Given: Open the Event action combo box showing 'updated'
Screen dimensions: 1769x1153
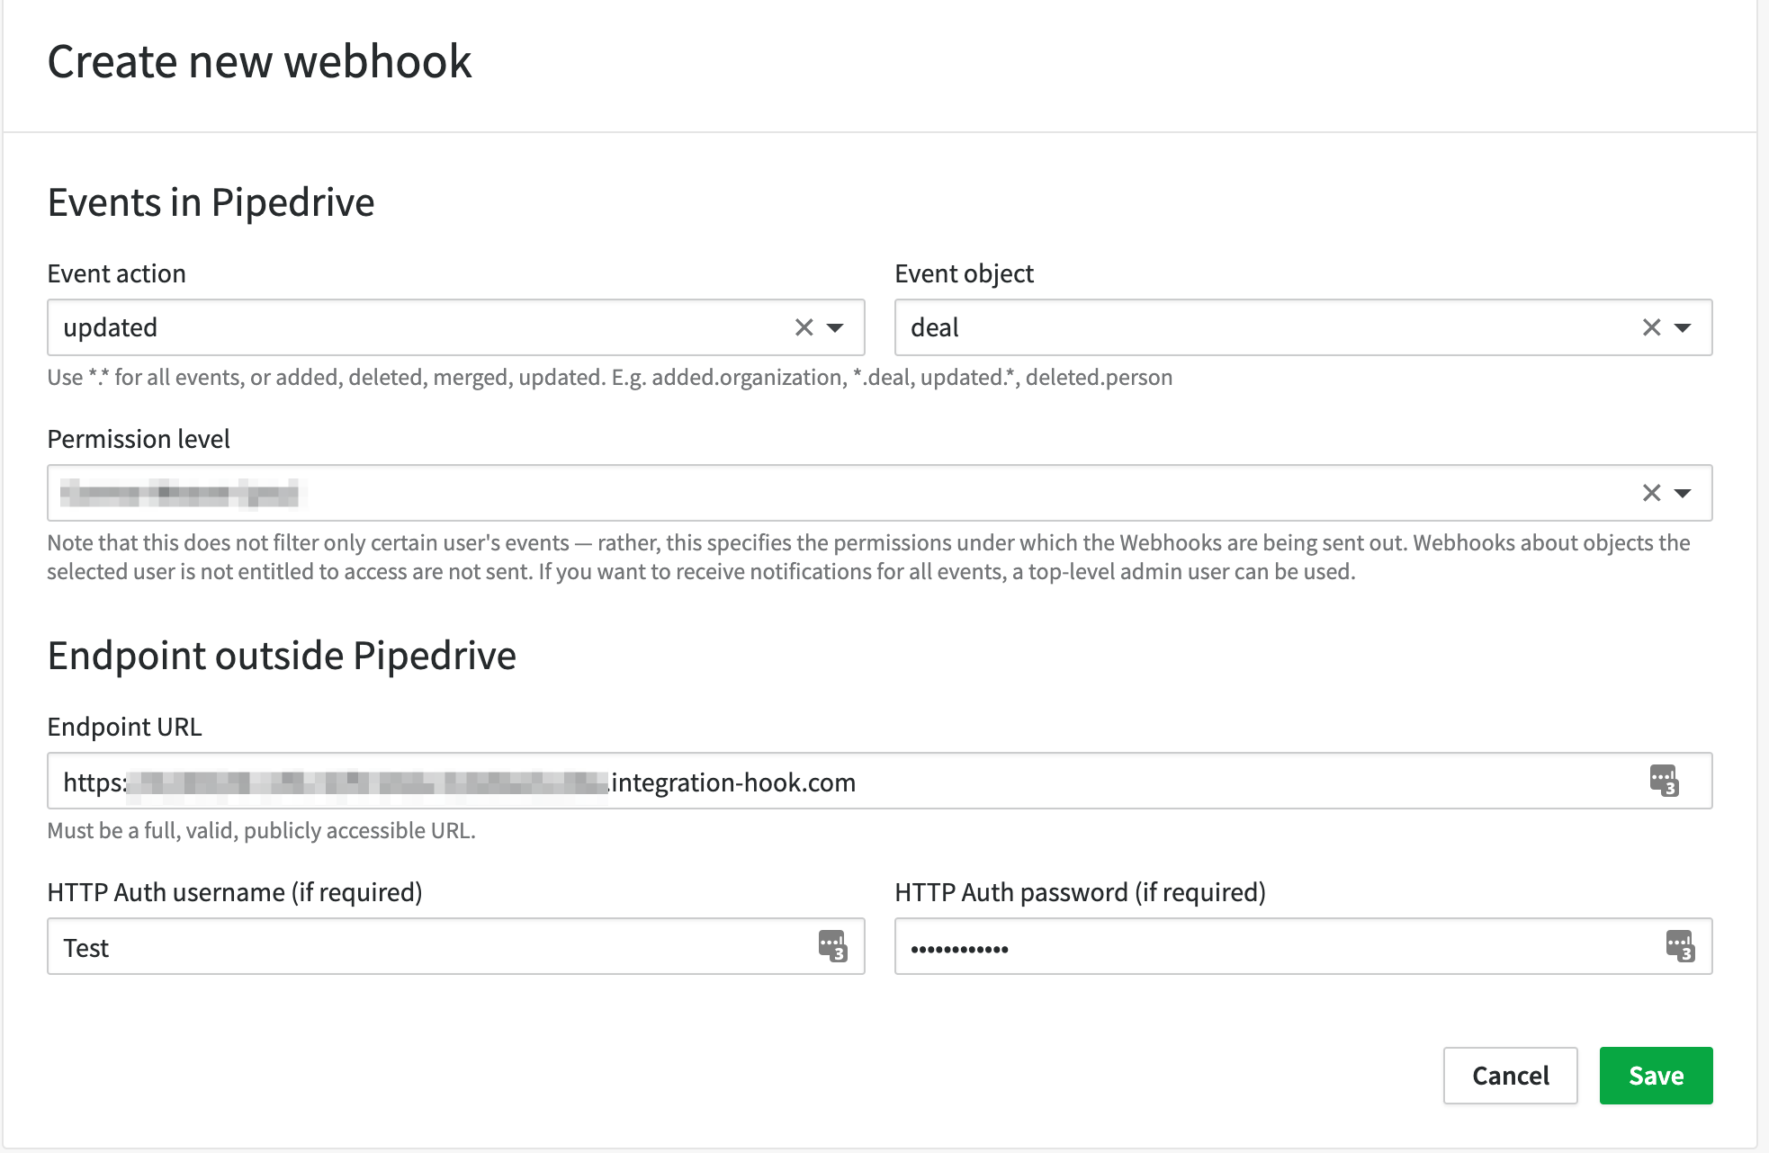Looking at the screenshot, I should click(456, 327).
